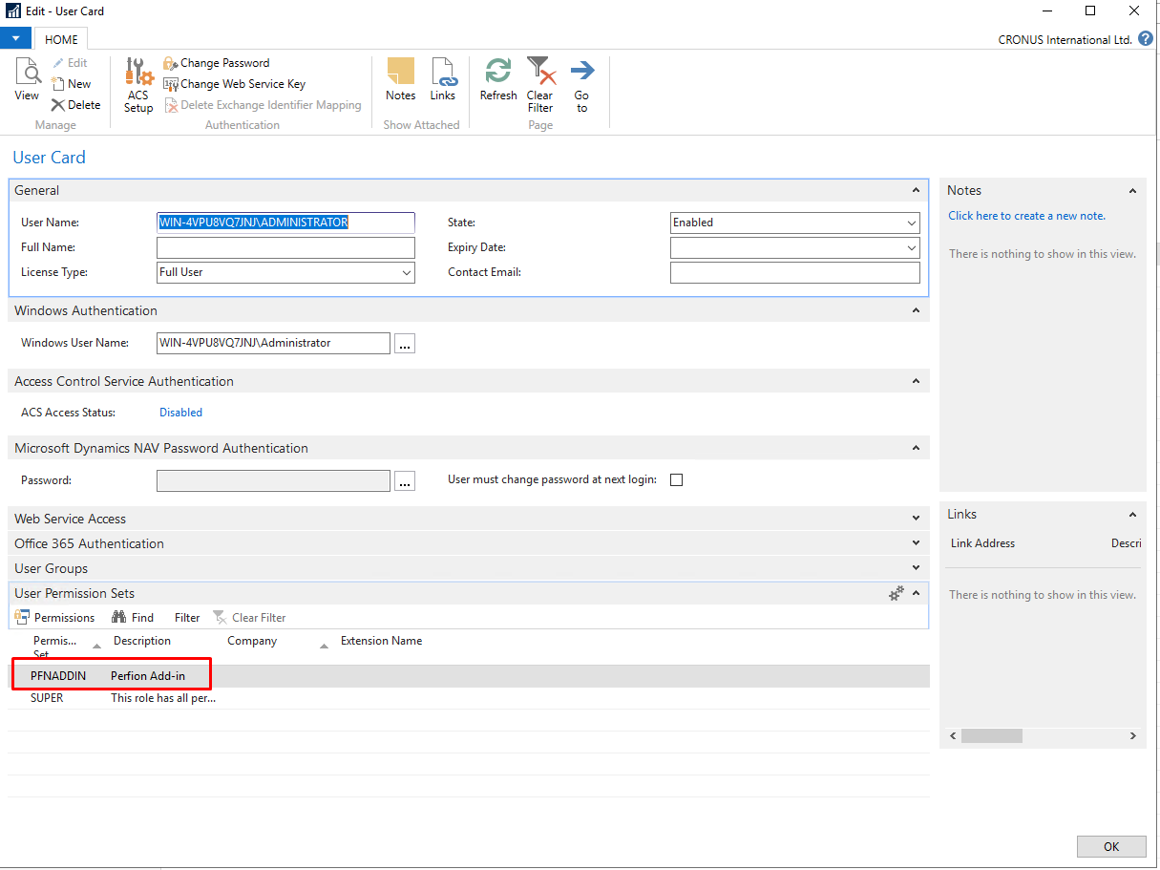Click Links panel horizontal scrollbar thumb
The height and width of the screenshot is (870, 1160).
(991, 736)
